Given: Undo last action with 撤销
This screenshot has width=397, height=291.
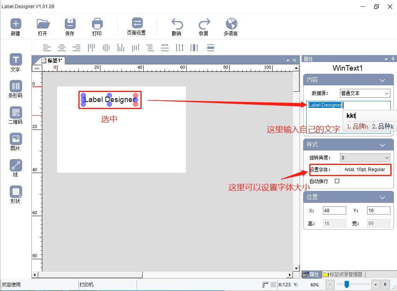Looking at the screenshot, I should 177,27.
